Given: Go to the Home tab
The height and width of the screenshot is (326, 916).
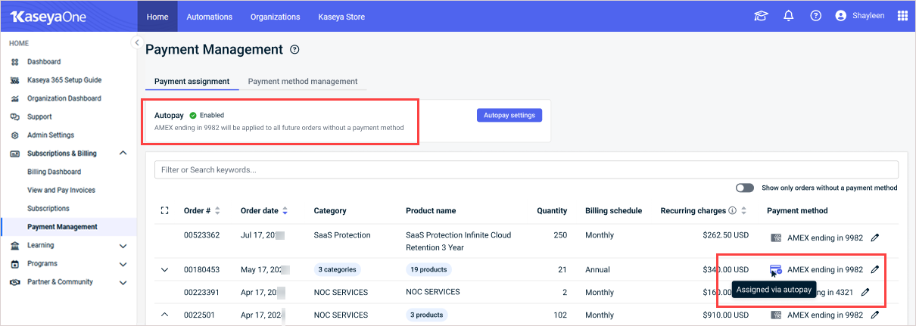Looking at the screenshot, I should tap(157, 17).
